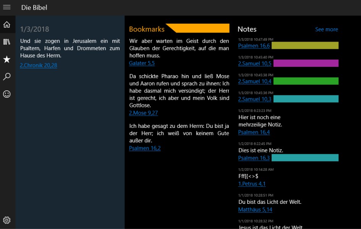The image size is (361, 229).
Task: Open bookmark link Galater 5,5
Action: 142,63
